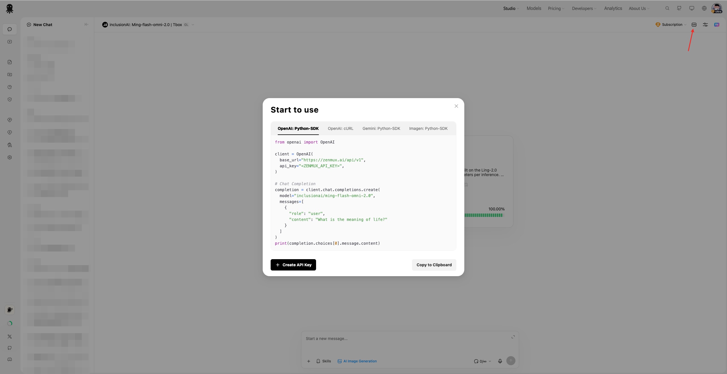
Task: Click the green 100.00% uptime bar
Action: 484,215
